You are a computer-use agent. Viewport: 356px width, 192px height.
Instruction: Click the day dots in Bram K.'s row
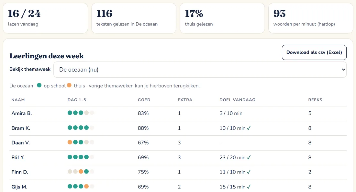click(81, 128)
